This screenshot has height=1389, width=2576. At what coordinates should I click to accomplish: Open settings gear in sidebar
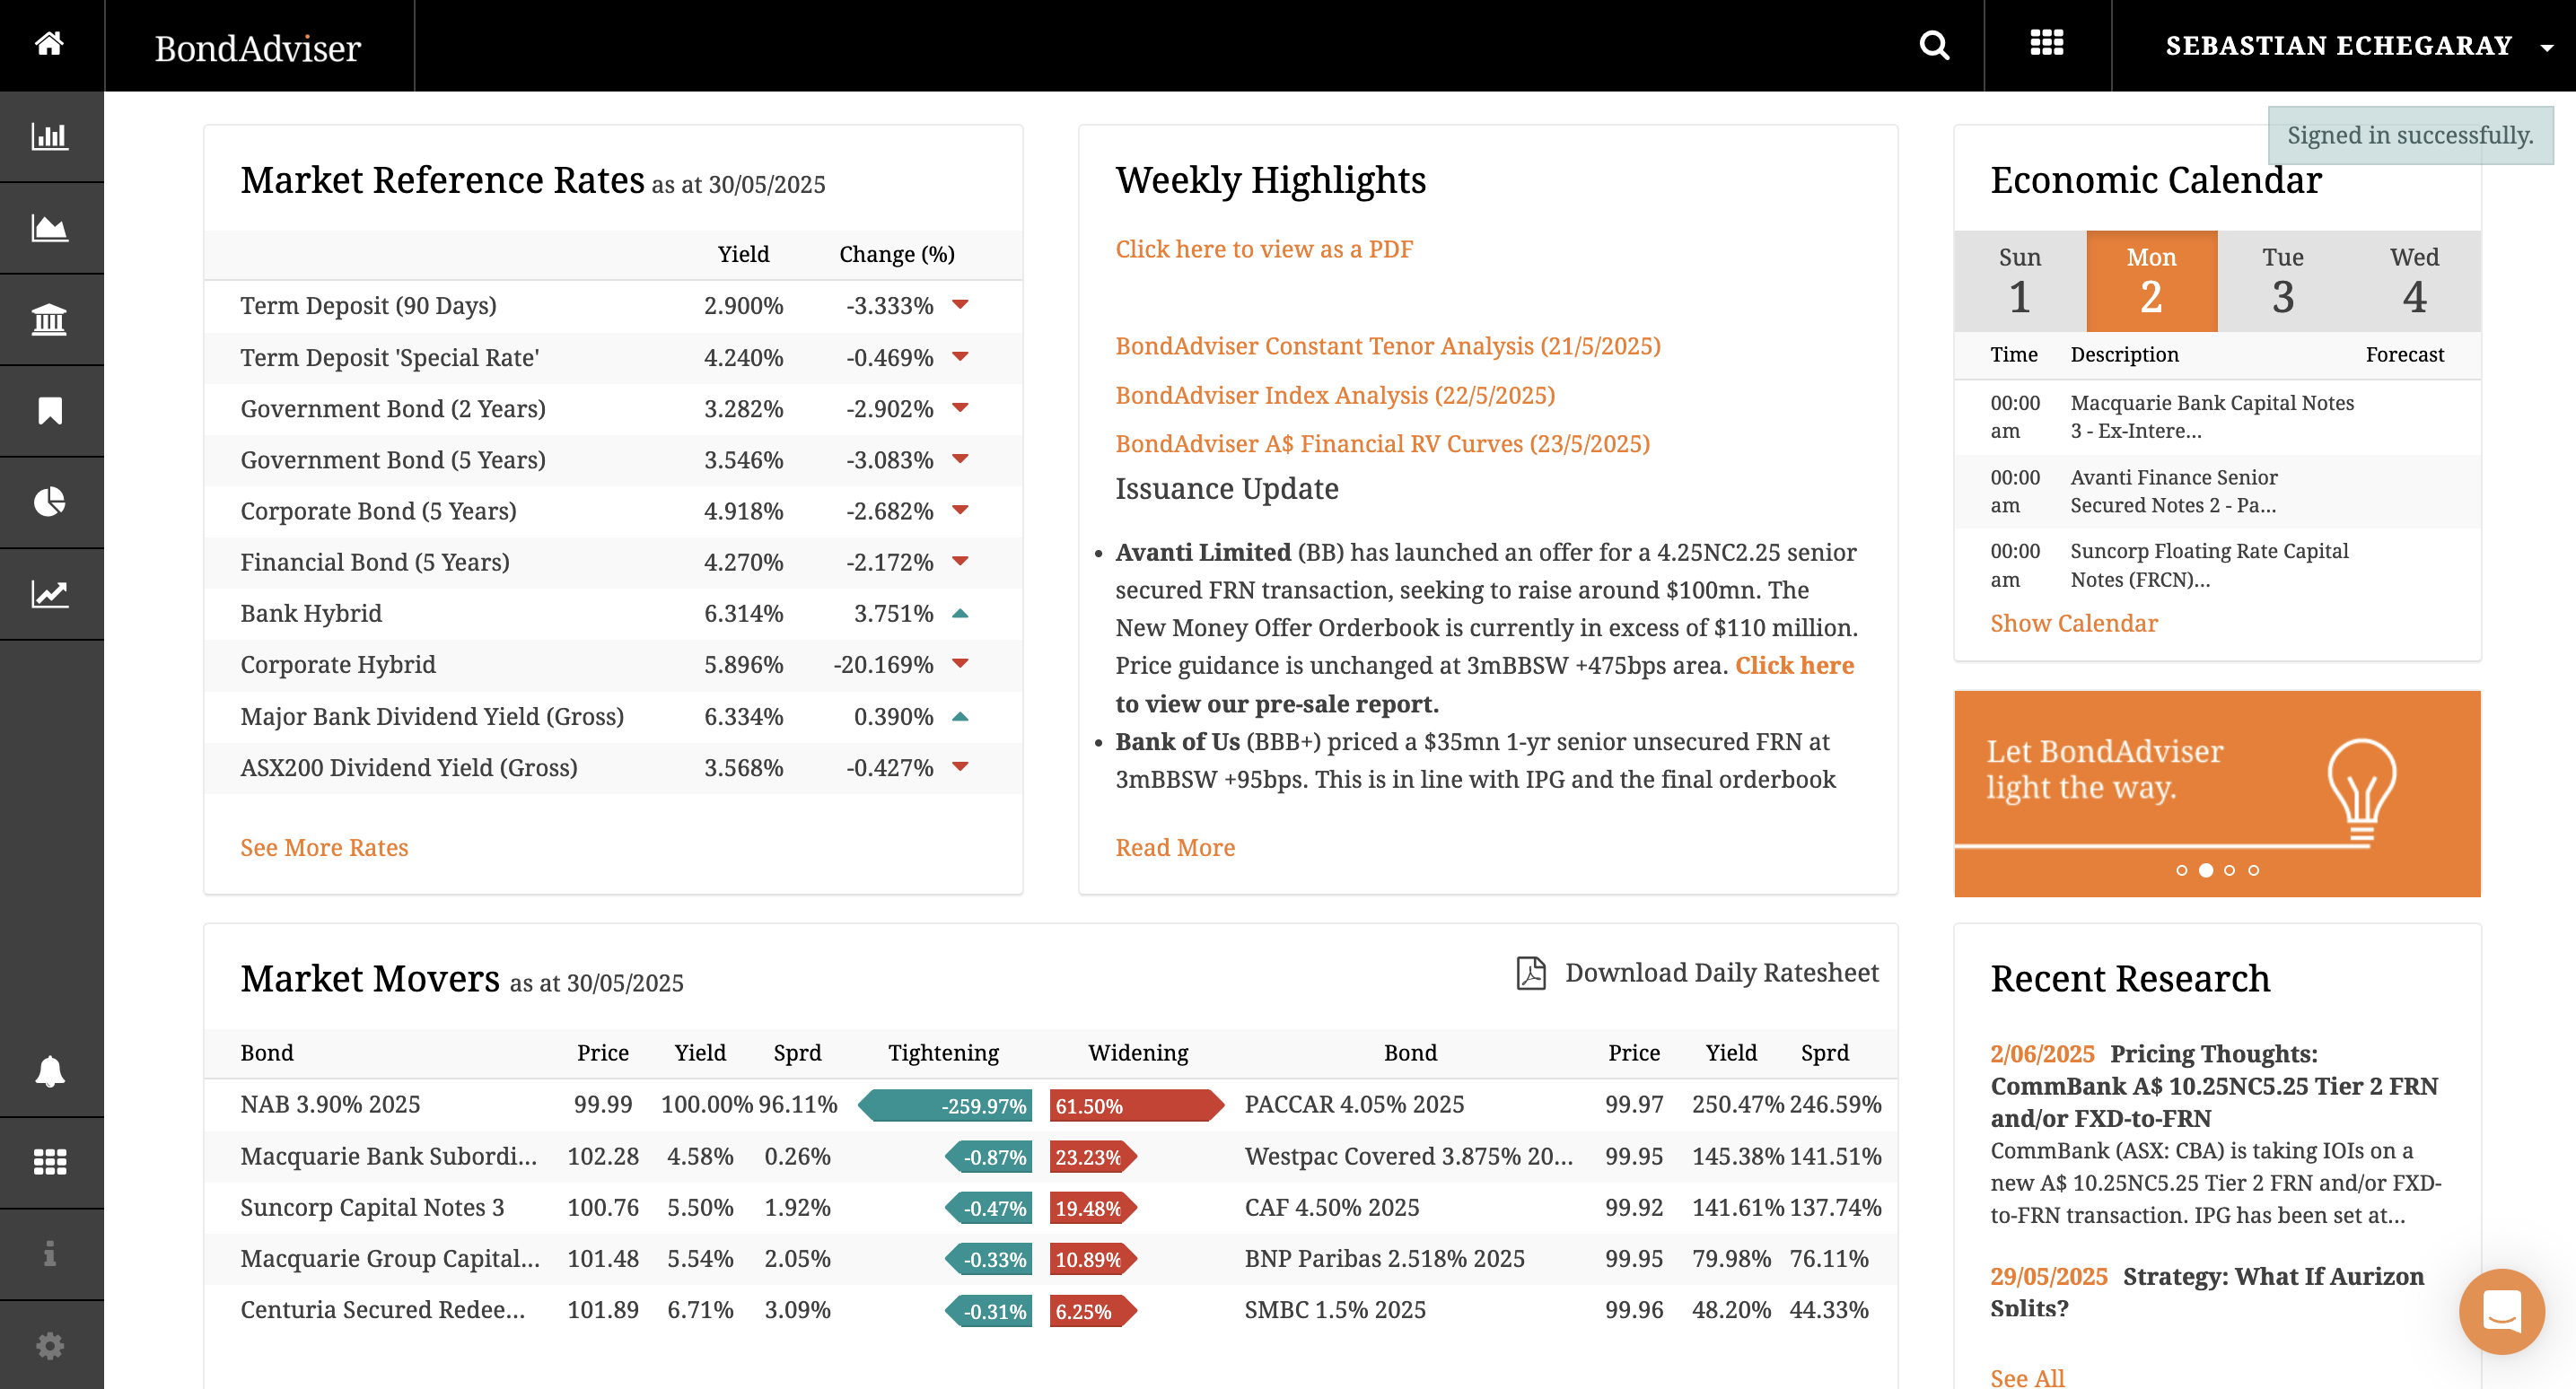(x=49, y=1345)
